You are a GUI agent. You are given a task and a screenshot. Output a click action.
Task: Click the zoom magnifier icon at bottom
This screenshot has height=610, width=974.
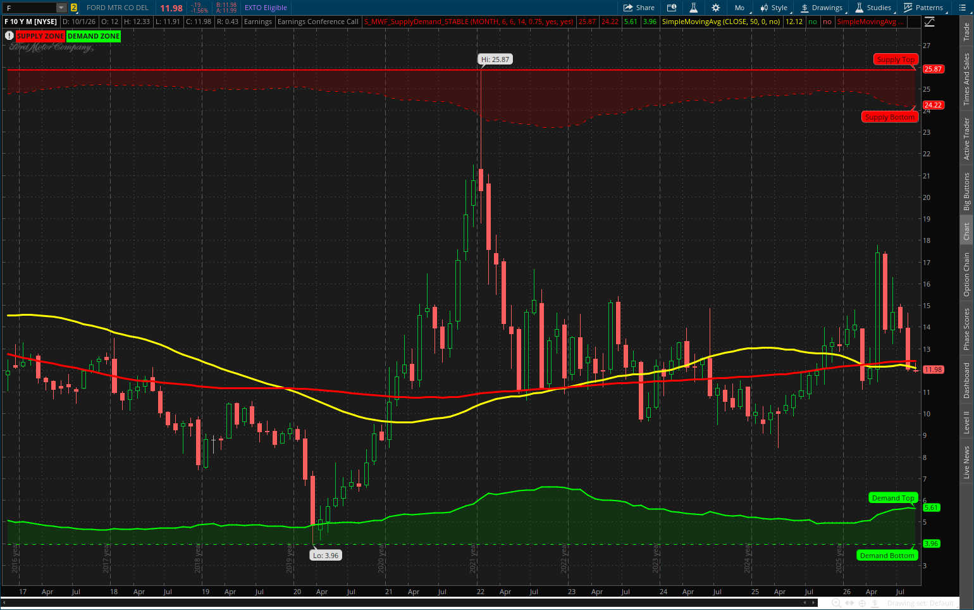pyautogui.click(x=836, y=603)
